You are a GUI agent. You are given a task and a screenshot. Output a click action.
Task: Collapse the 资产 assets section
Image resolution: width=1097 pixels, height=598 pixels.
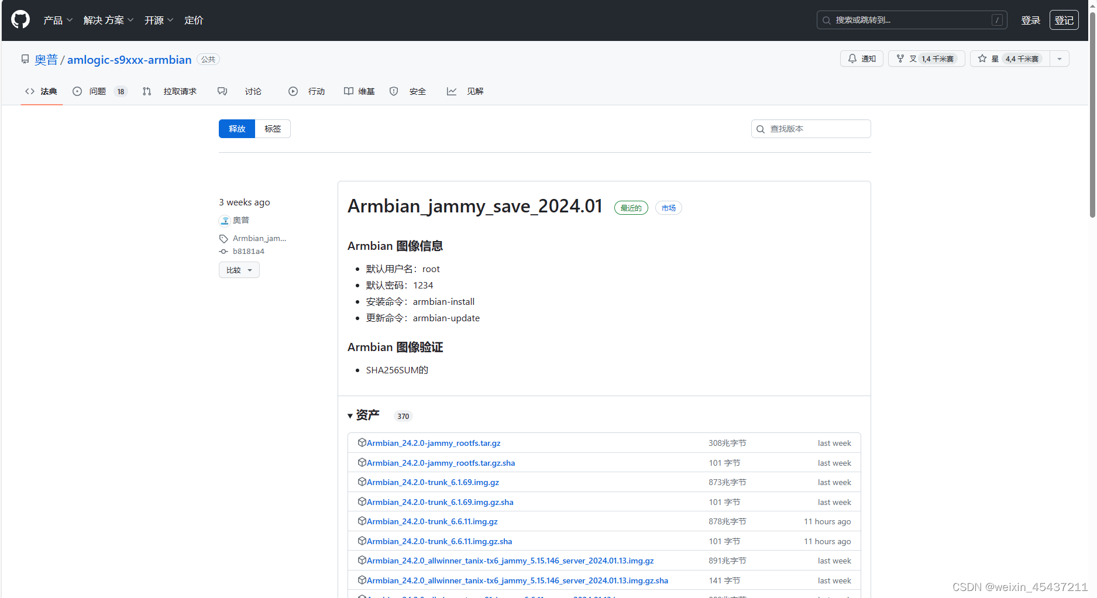point(363,415)
